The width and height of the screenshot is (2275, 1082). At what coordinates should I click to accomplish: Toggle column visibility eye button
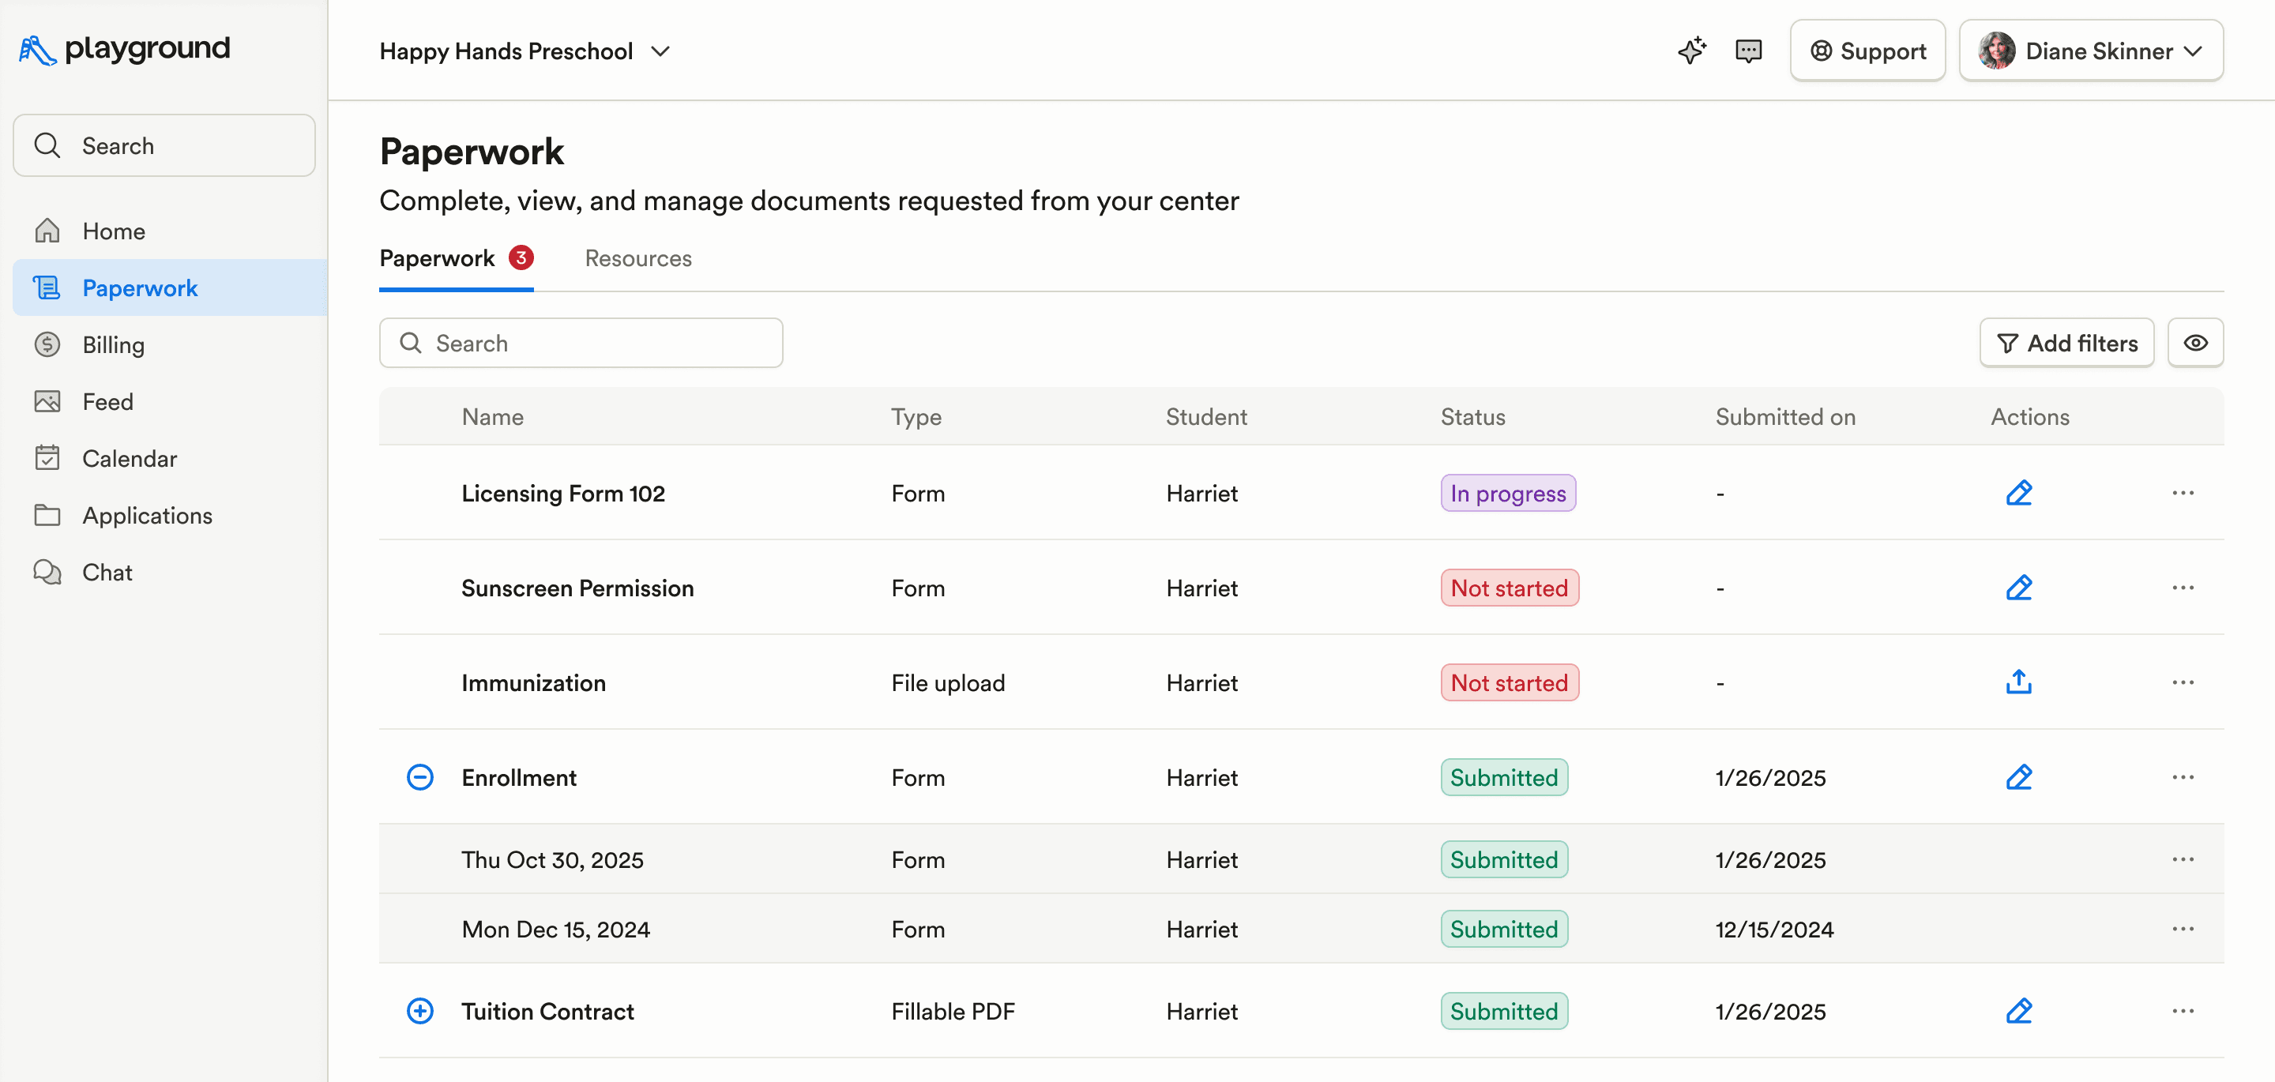(x=2194, y=343)
